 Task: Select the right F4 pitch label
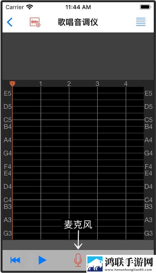click(x=148, y=167)
